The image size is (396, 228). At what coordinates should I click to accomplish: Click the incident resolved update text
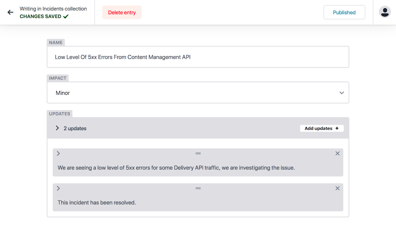(x=97, y=203)
